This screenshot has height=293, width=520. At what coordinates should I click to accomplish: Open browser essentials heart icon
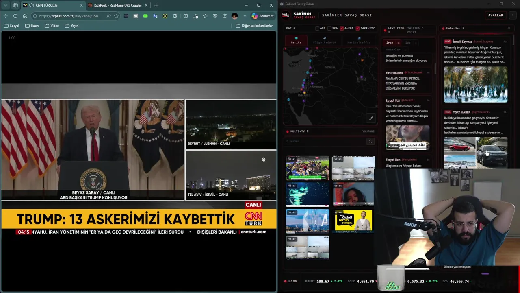click(215, 16)
